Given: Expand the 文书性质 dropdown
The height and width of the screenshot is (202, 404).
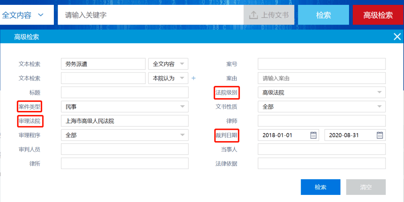Looking at the screenshot, I should (x=321, y=107).
